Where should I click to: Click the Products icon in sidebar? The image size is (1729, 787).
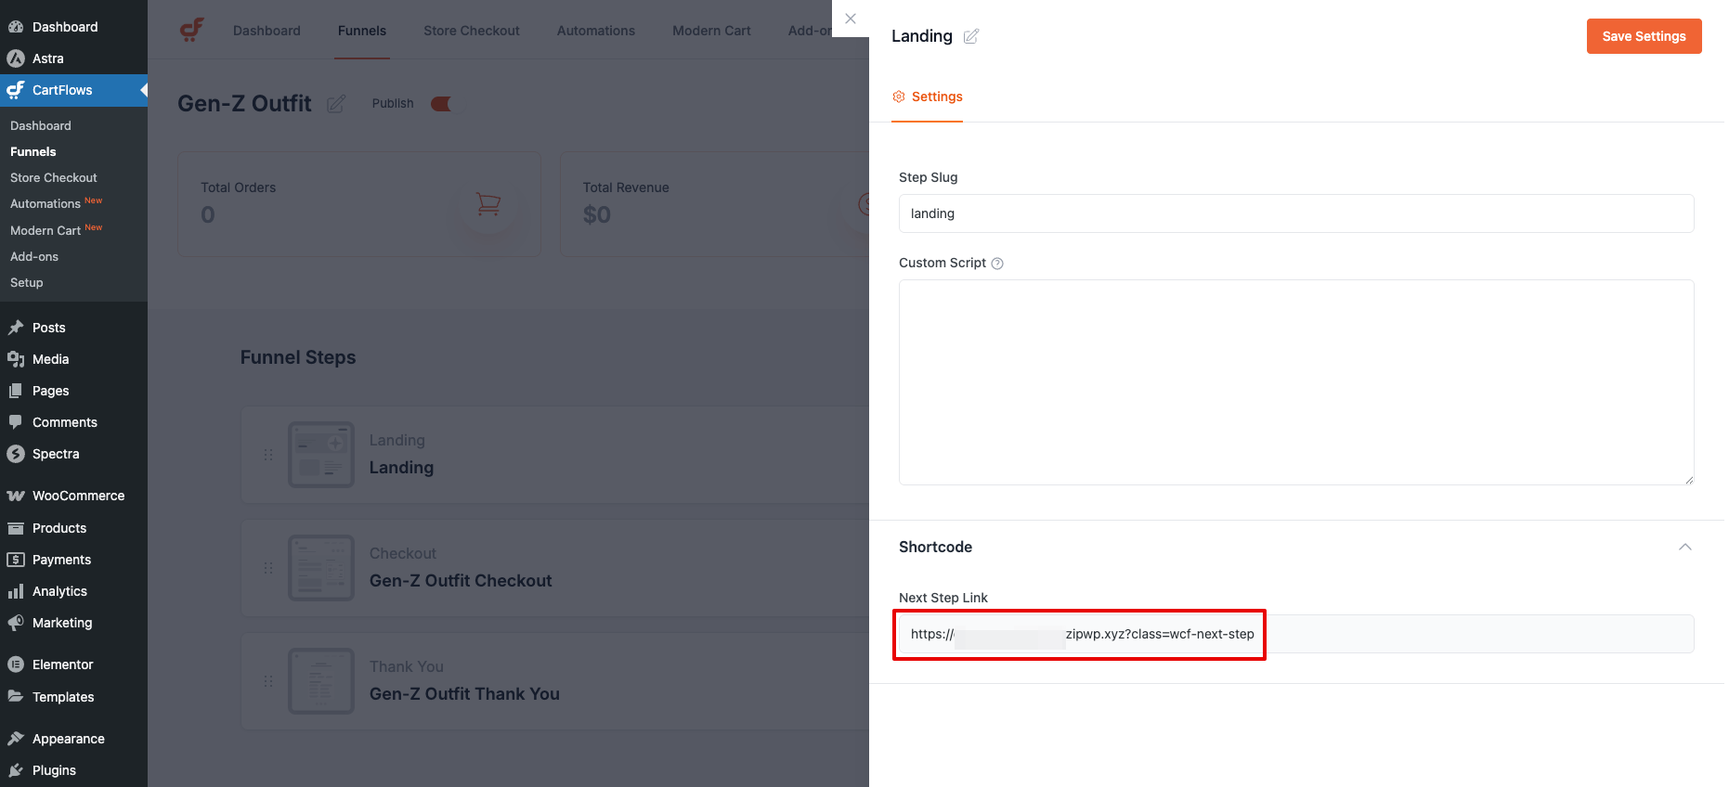click(x=16, y=528)
